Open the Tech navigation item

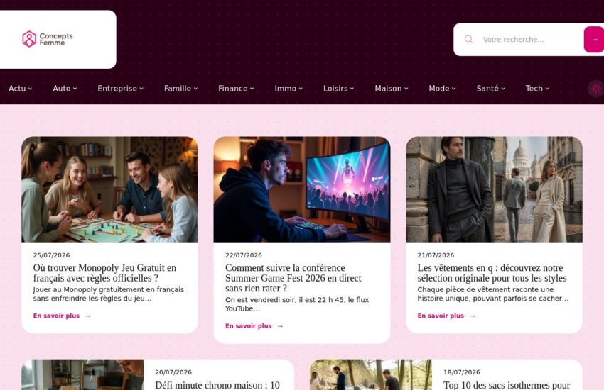click(x=537, y=89)
